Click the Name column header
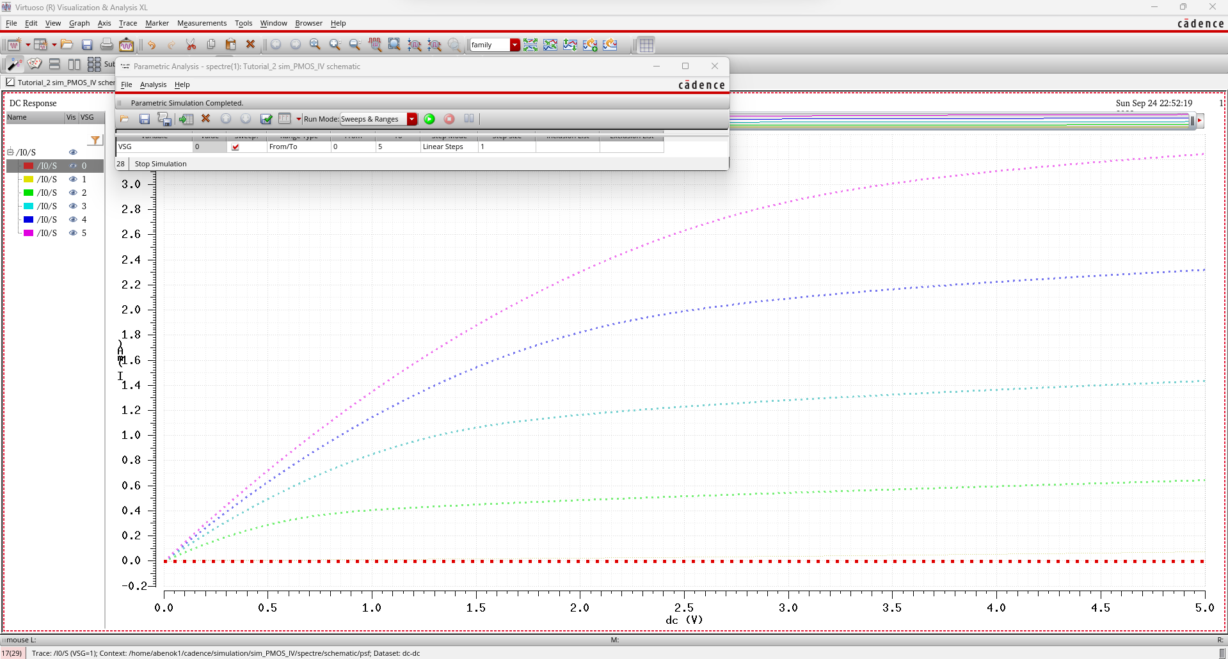 point(35,117)
